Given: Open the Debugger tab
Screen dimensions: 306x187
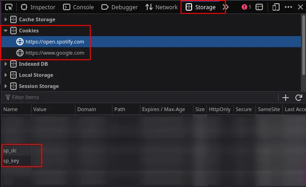Looking at the screenshot, I should coord(119,7).
